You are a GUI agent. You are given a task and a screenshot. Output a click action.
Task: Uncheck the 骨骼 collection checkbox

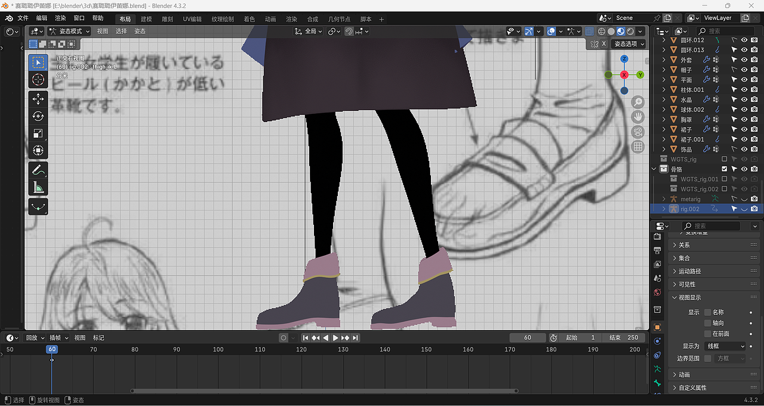pyautogui.click(x=725, y=169)
